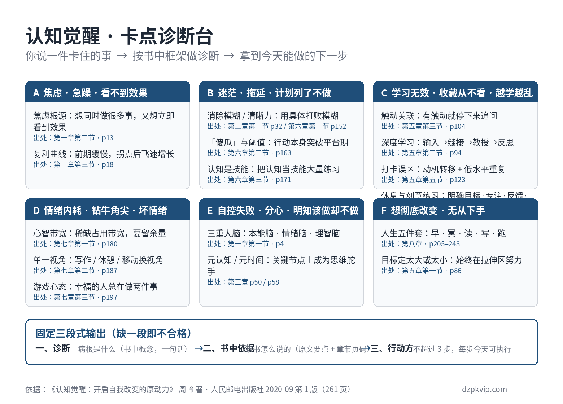Click the source 第三章 p50 / p58
Viewport: 563px width, 404px height.
pos(243,282)
